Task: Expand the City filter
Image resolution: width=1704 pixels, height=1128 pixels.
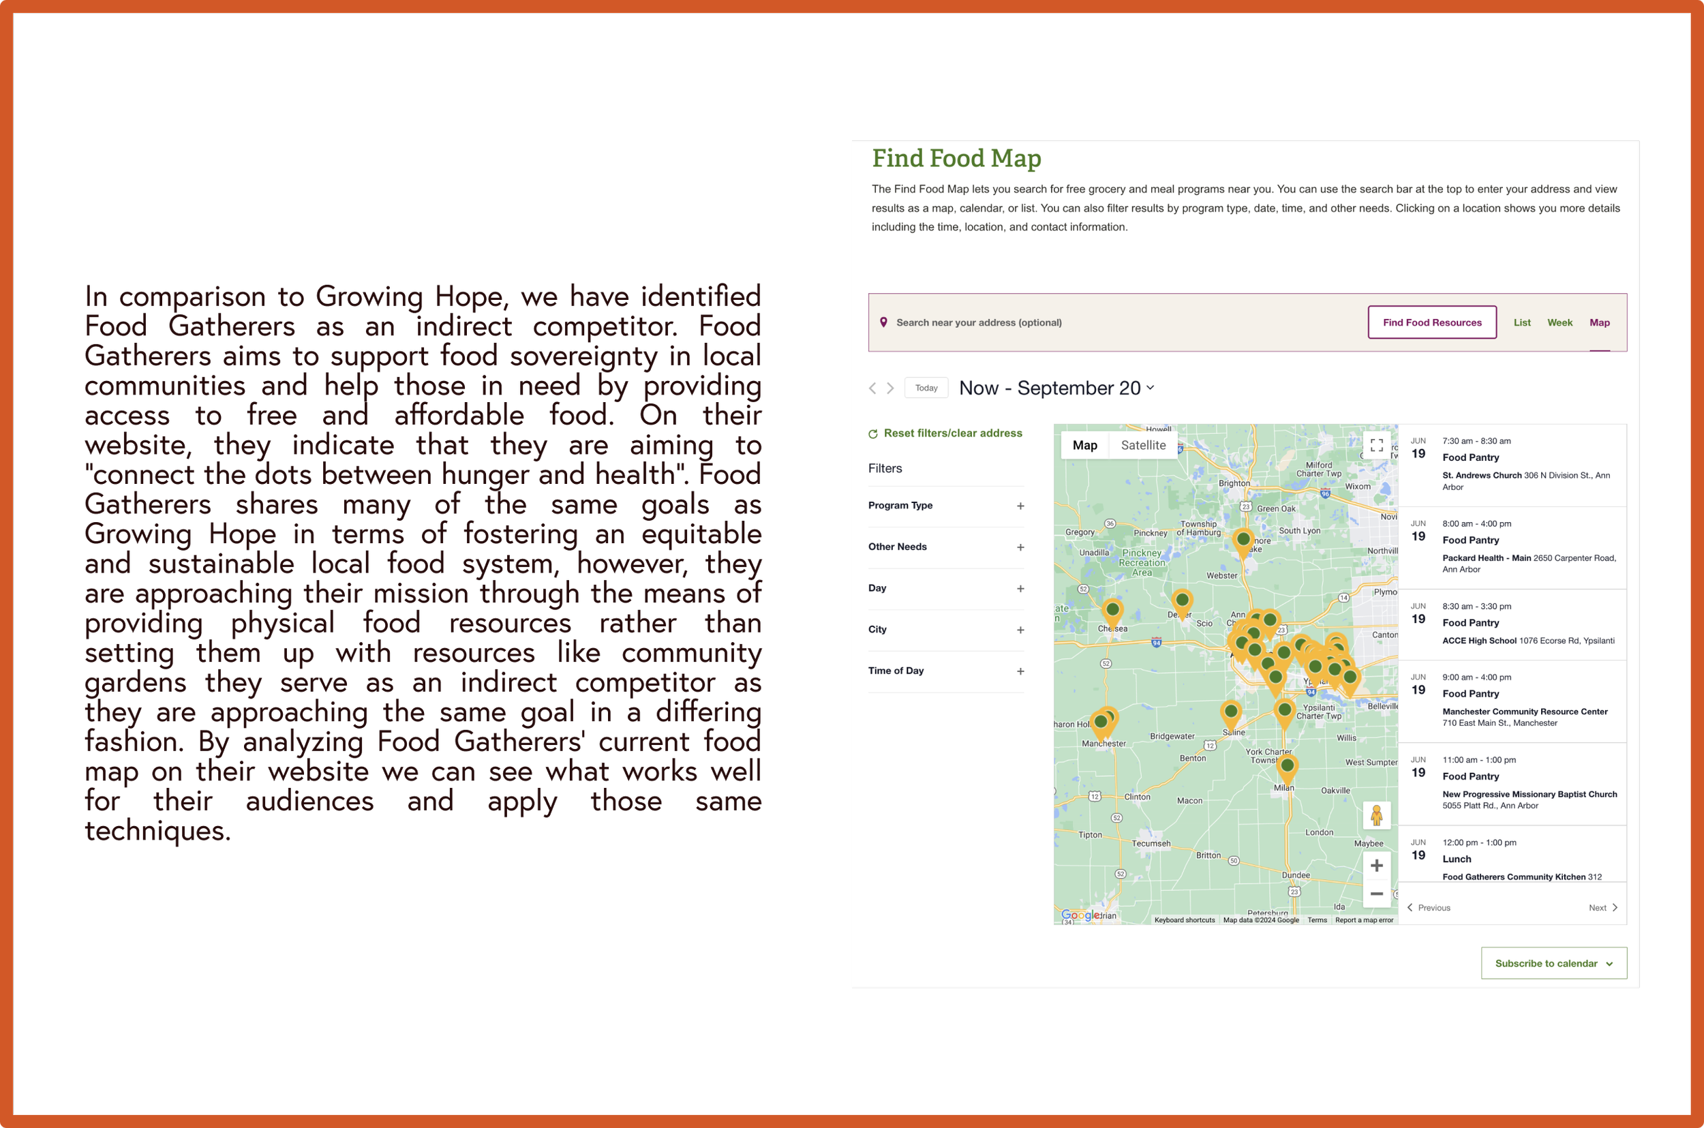Action: (x=946, y=630)
